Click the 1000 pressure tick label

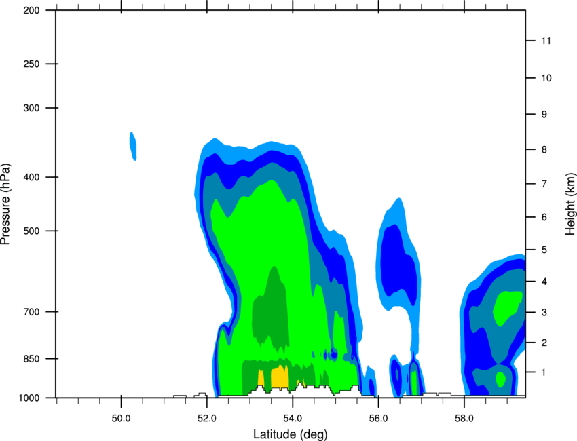click(29, 398)
